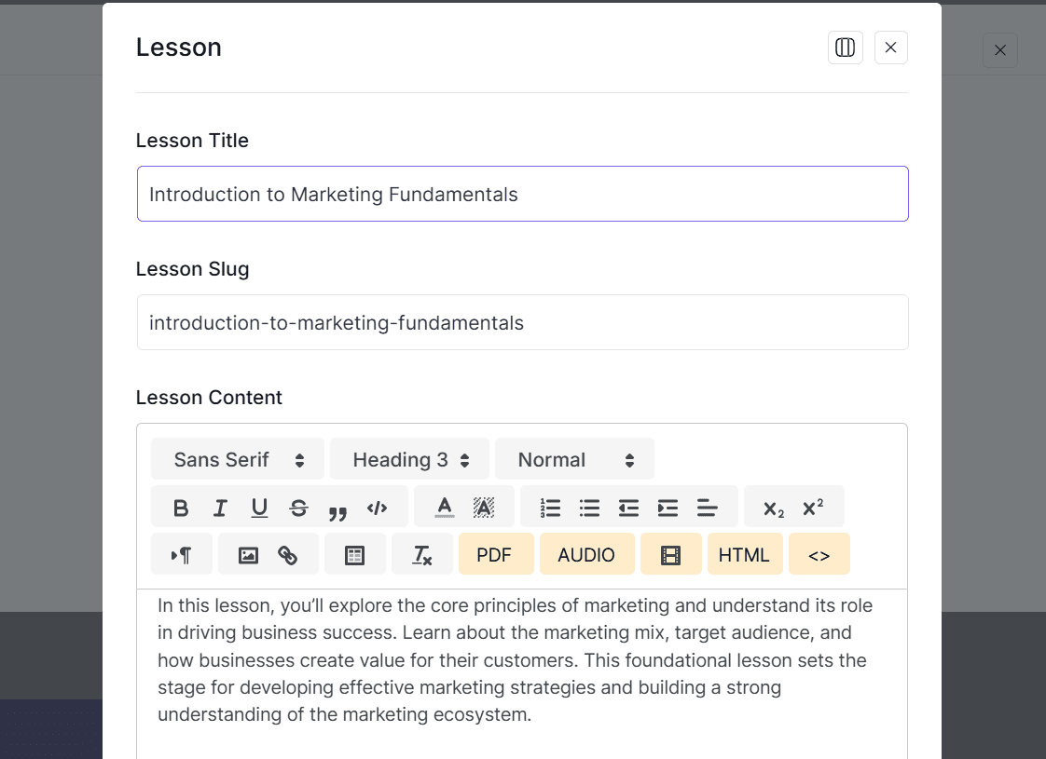Apply italic formatting
1046x759 pixels.
[220, 507]
